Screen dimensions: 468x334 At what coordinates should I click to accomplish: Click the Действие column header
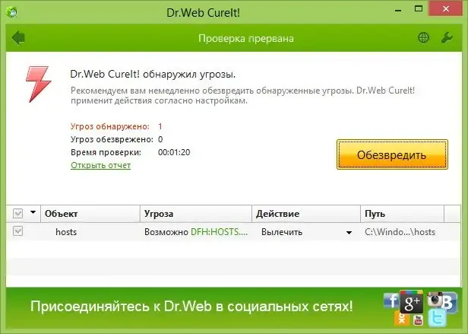click(x=306, y=214)
